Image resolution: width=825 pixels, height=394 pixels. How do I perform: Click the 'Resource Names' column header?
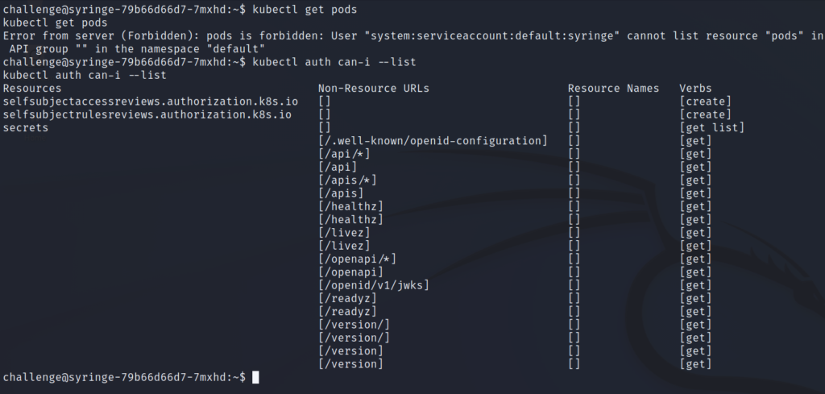613,89
